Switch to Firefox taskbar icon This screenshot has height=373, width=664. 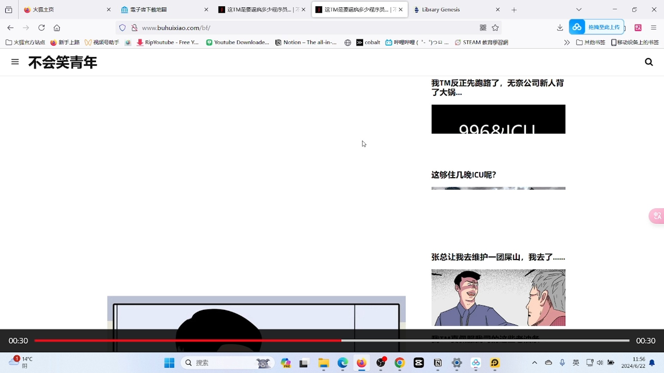[361, 363]
